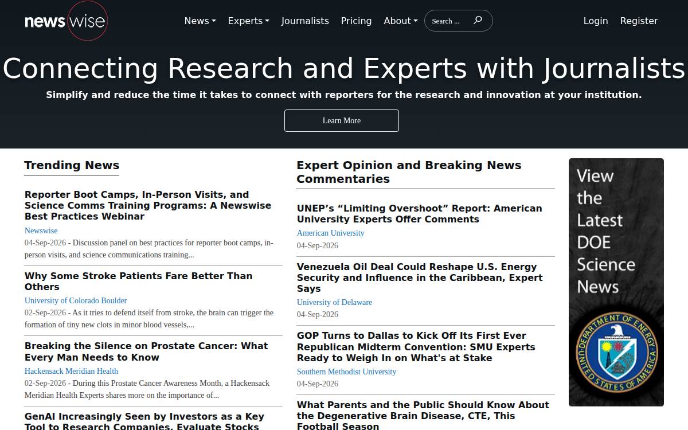The width and height of the screenshot is (688, 430).
Task: Open CTE Football Season article headline
Action: [423, 415]
